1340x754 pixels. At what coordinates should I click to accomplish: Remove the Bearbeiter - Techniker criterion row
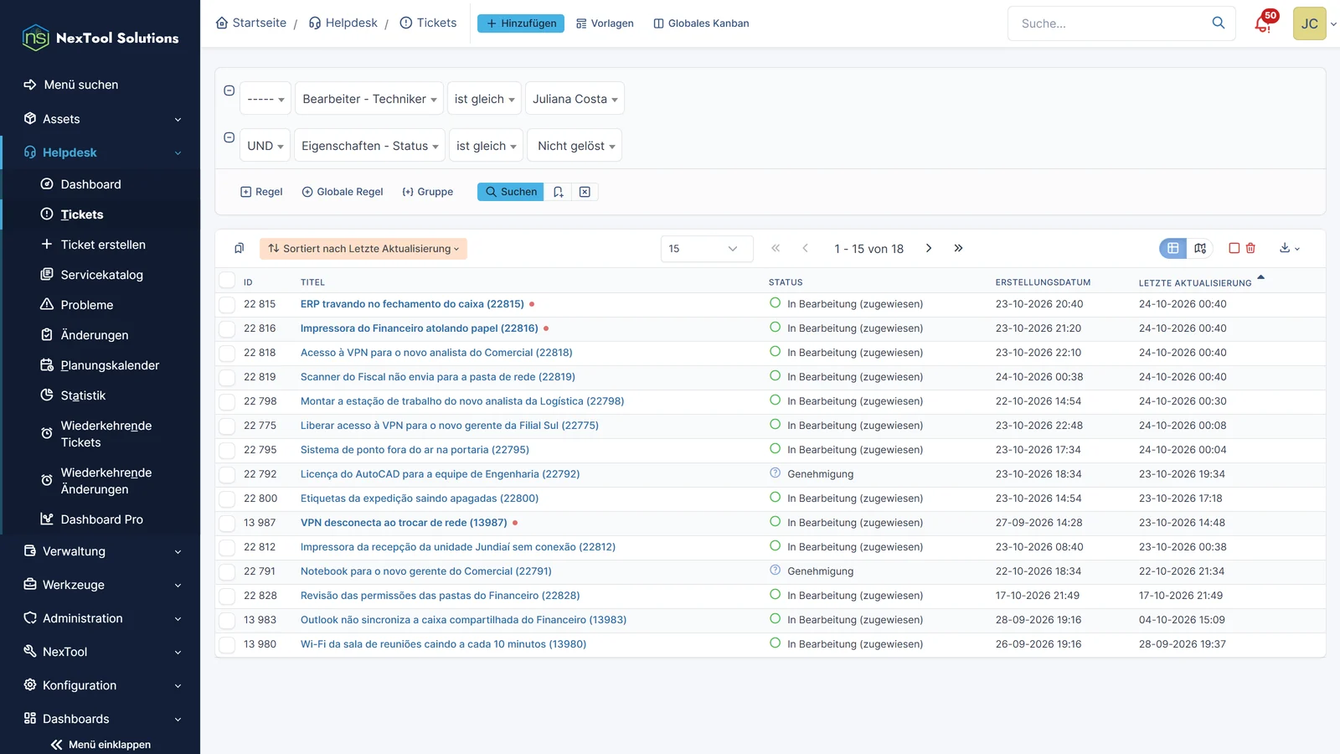(229, 90)
